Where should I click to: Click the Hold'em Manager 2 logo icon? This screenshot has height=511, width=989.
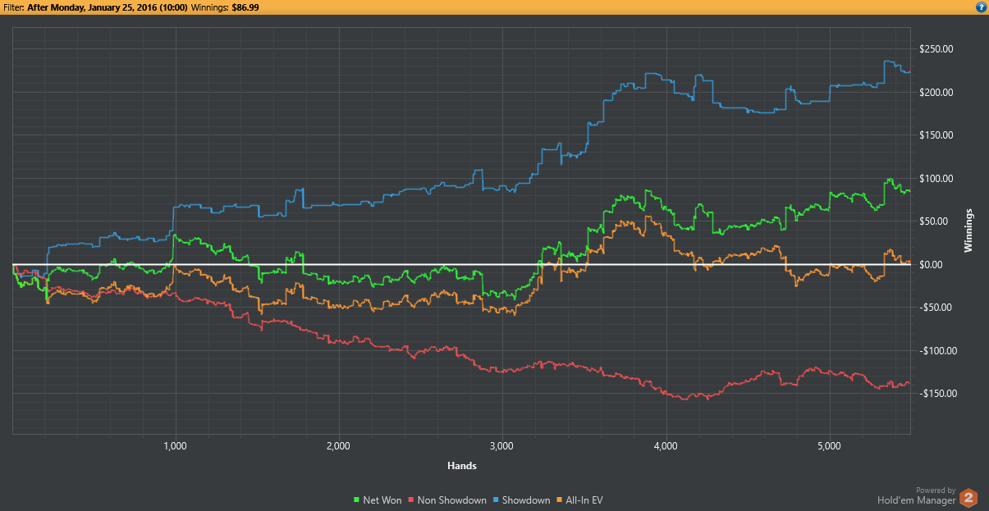click(x=969, y=497)
